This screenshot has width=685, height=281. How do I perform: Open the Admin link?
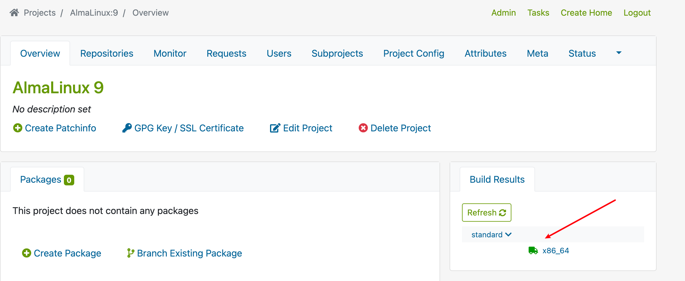(503, 13)
